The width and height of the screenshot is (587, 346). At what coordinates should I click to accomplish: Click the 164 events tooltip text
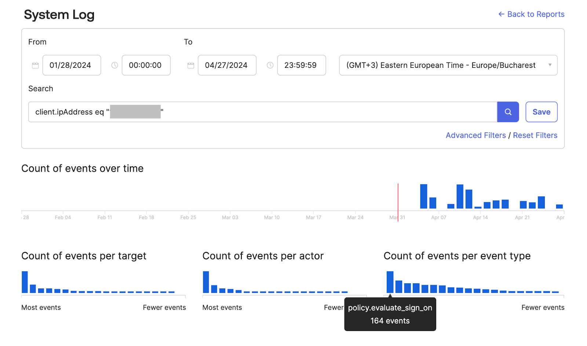(x=390, y=321)
